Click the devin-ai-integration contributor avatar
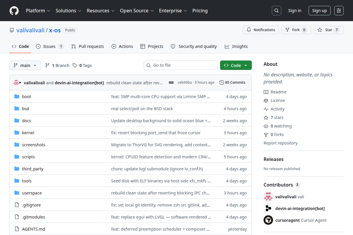Viewport: 353px width, 235px height. click(x=268, y=208)
